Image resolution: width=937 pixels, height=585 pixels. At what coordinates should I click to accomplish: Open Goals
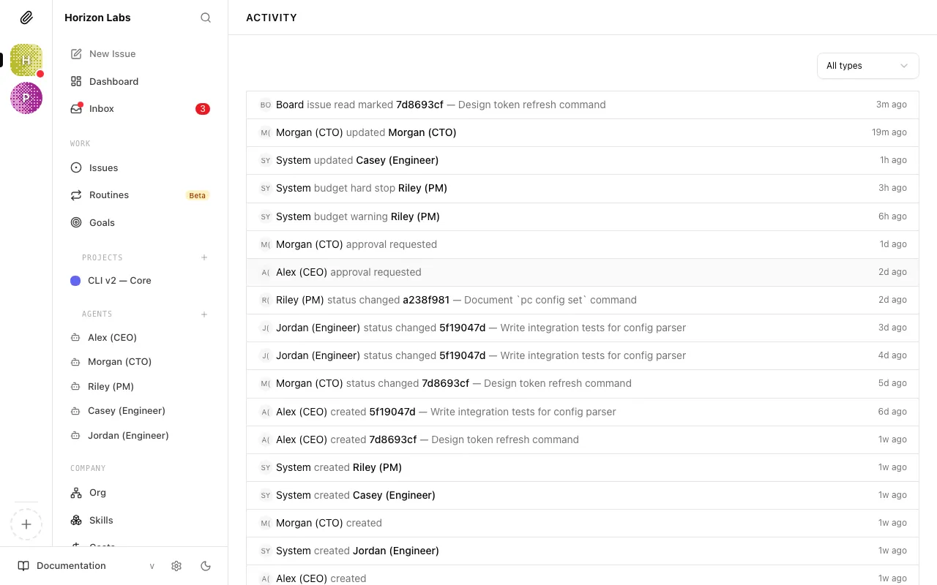click(140, 222)
